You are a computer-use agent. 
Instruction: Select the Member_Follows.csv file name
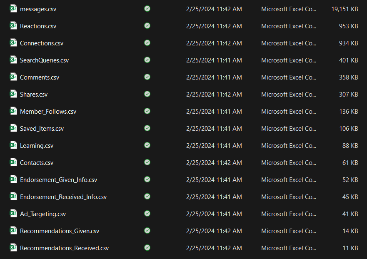pyautogui.click(x=48, y=112)
